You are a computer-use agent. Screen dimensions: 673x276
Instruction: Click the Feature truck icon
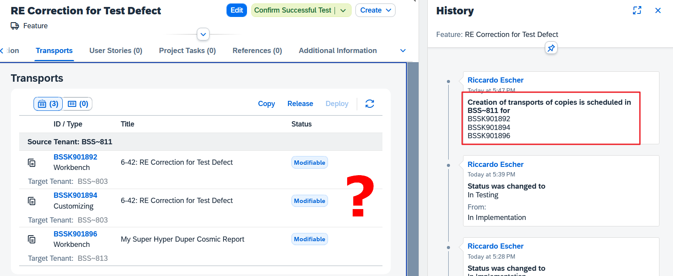click(x=15, y=26)
